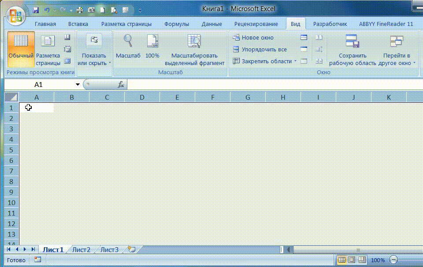423x267 pixels.
Task: Switch to the Лист3 sheet tab
Action: pos(109,250)
